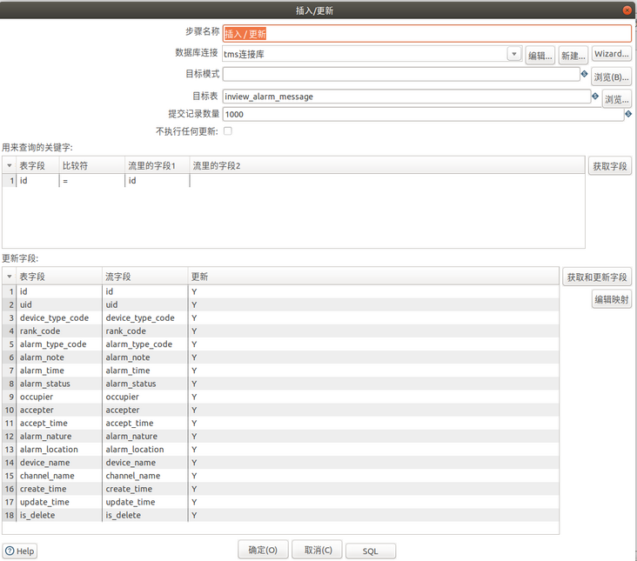
Task: Select the alarm_type_code row in 更新字段
Action: tap(53, 344)
